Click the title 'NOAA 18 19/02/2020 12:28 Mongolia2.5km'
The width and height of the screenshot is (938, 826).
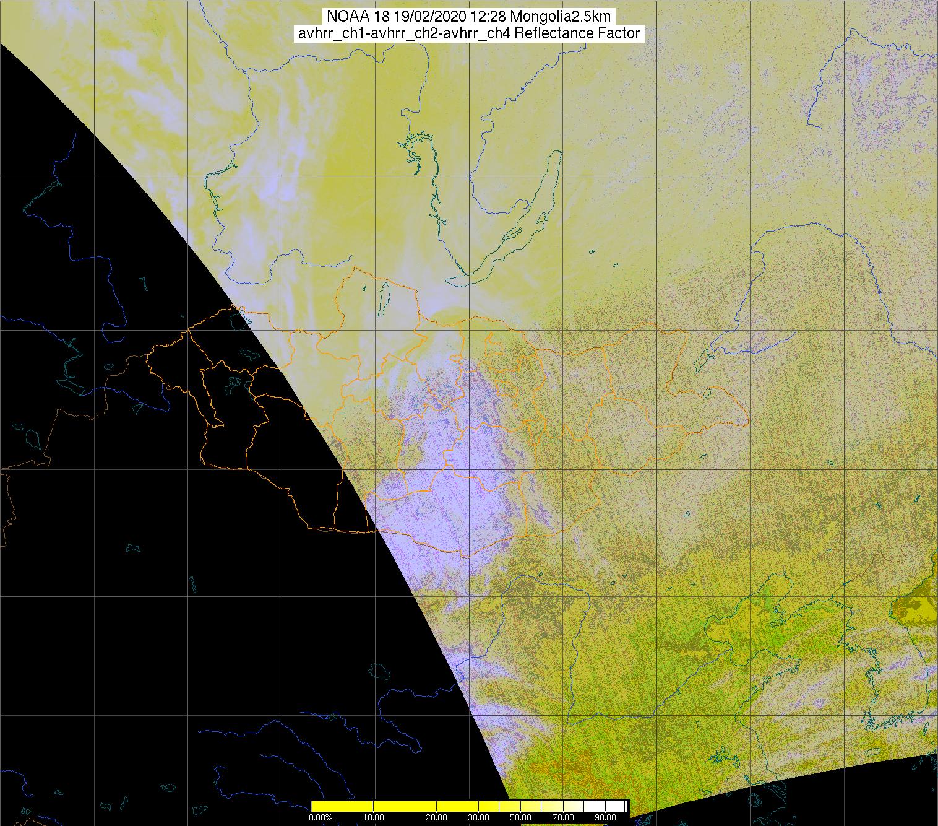(x=468, y=17)
